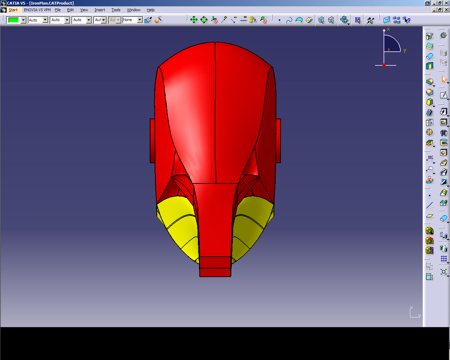Toggle the Point filter dot icon
450x360 pixels.
point(279,20)
